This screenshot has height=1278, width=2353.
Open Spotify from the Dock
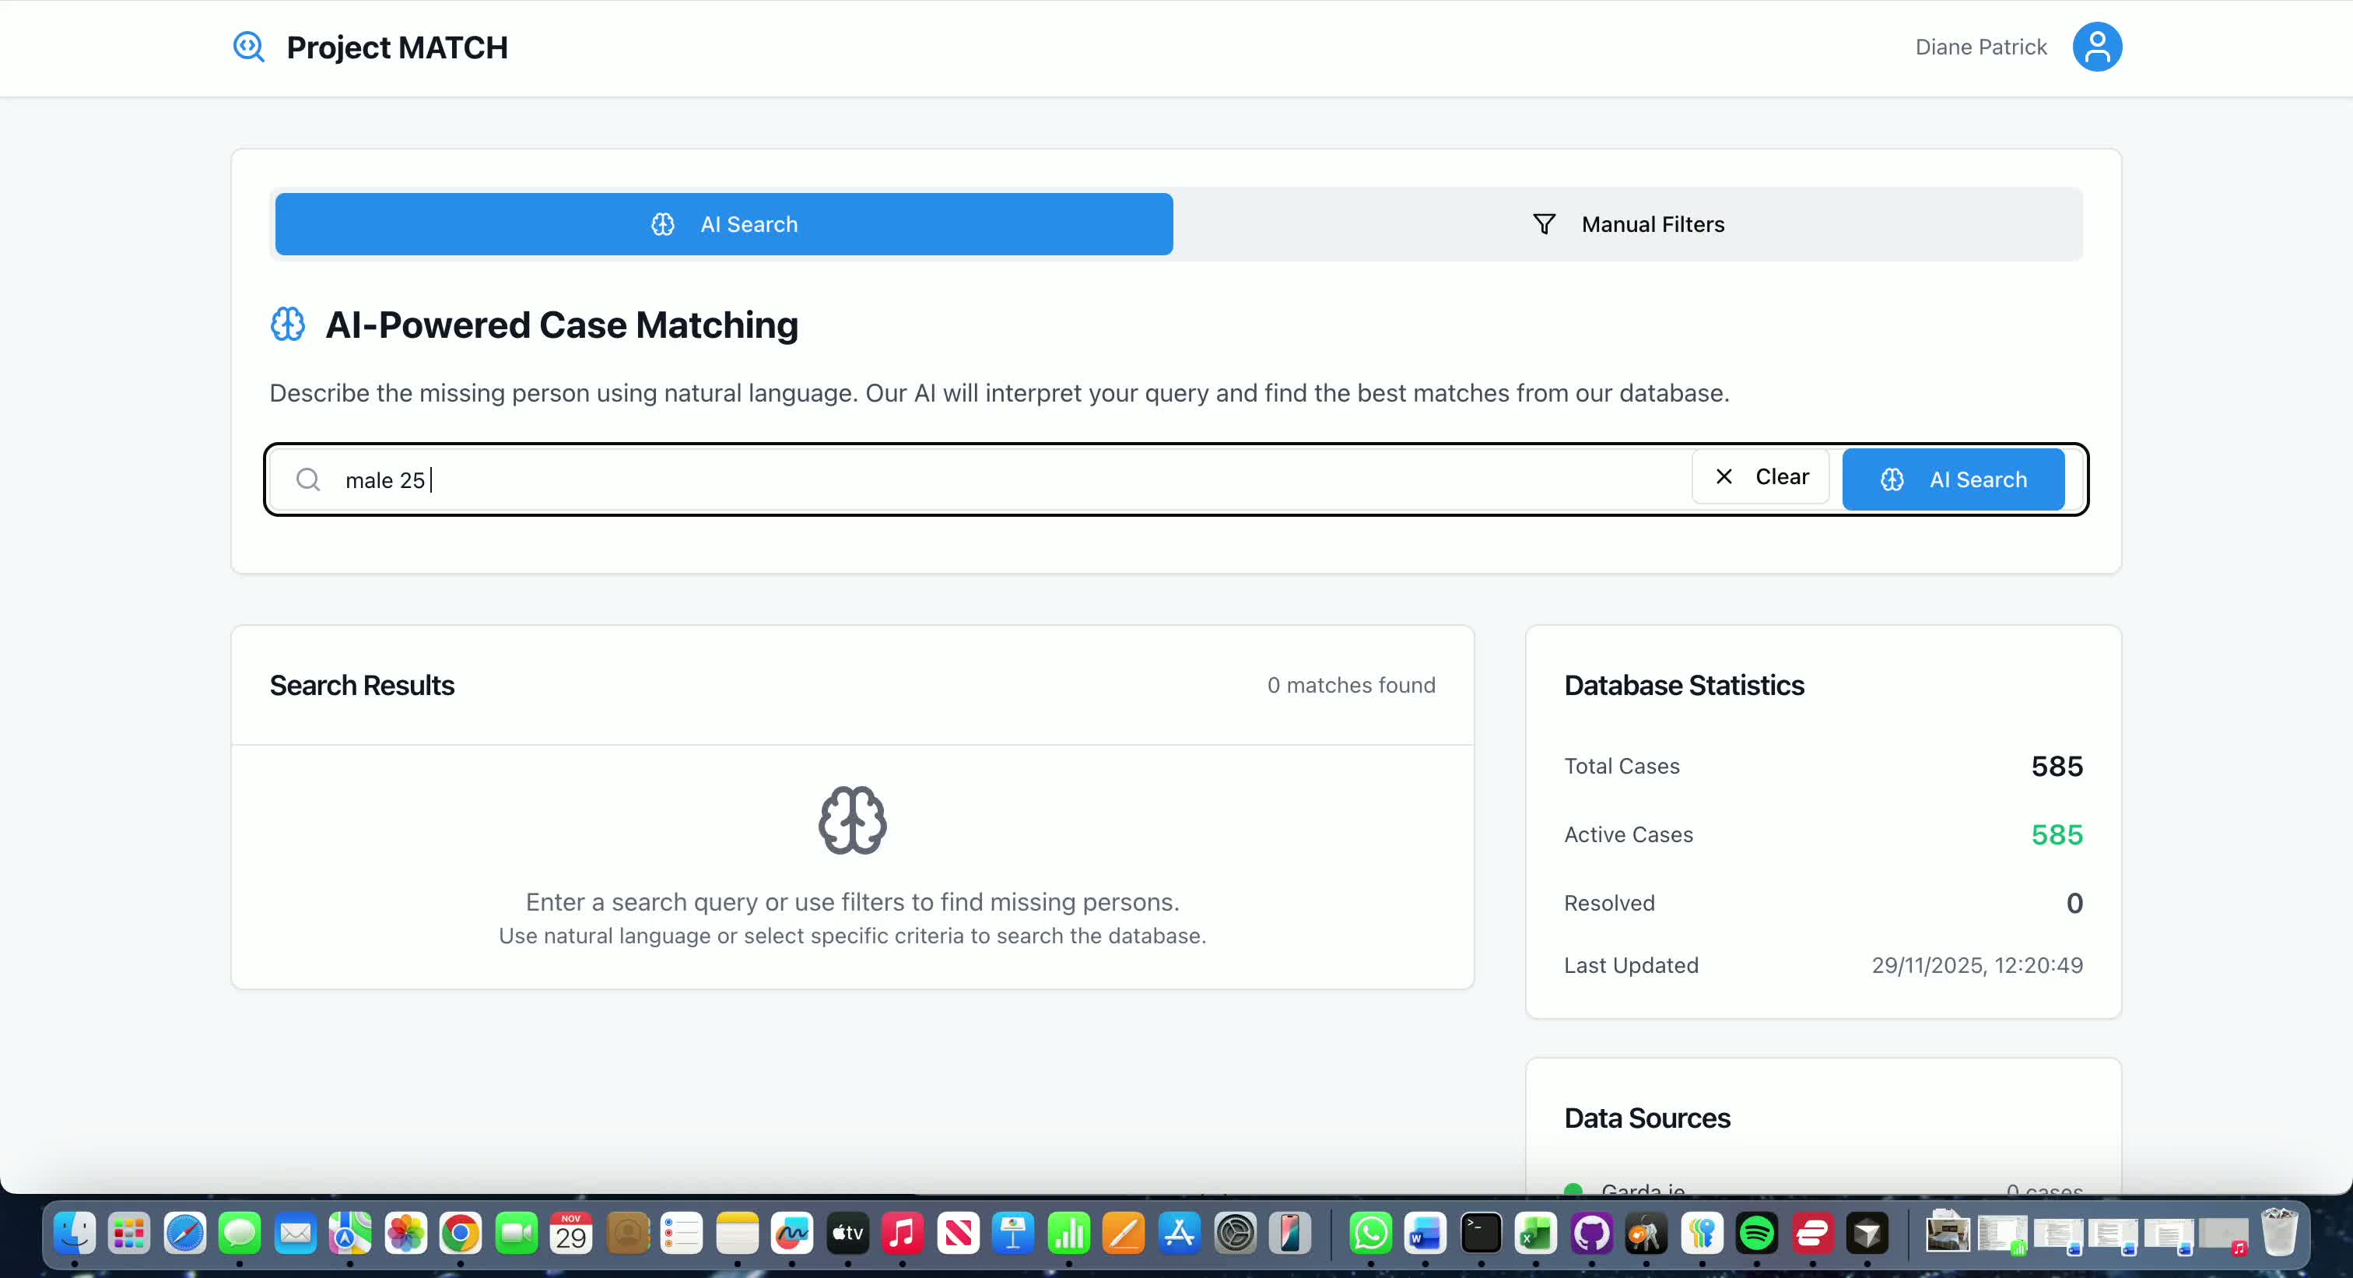(1756, 1233)
